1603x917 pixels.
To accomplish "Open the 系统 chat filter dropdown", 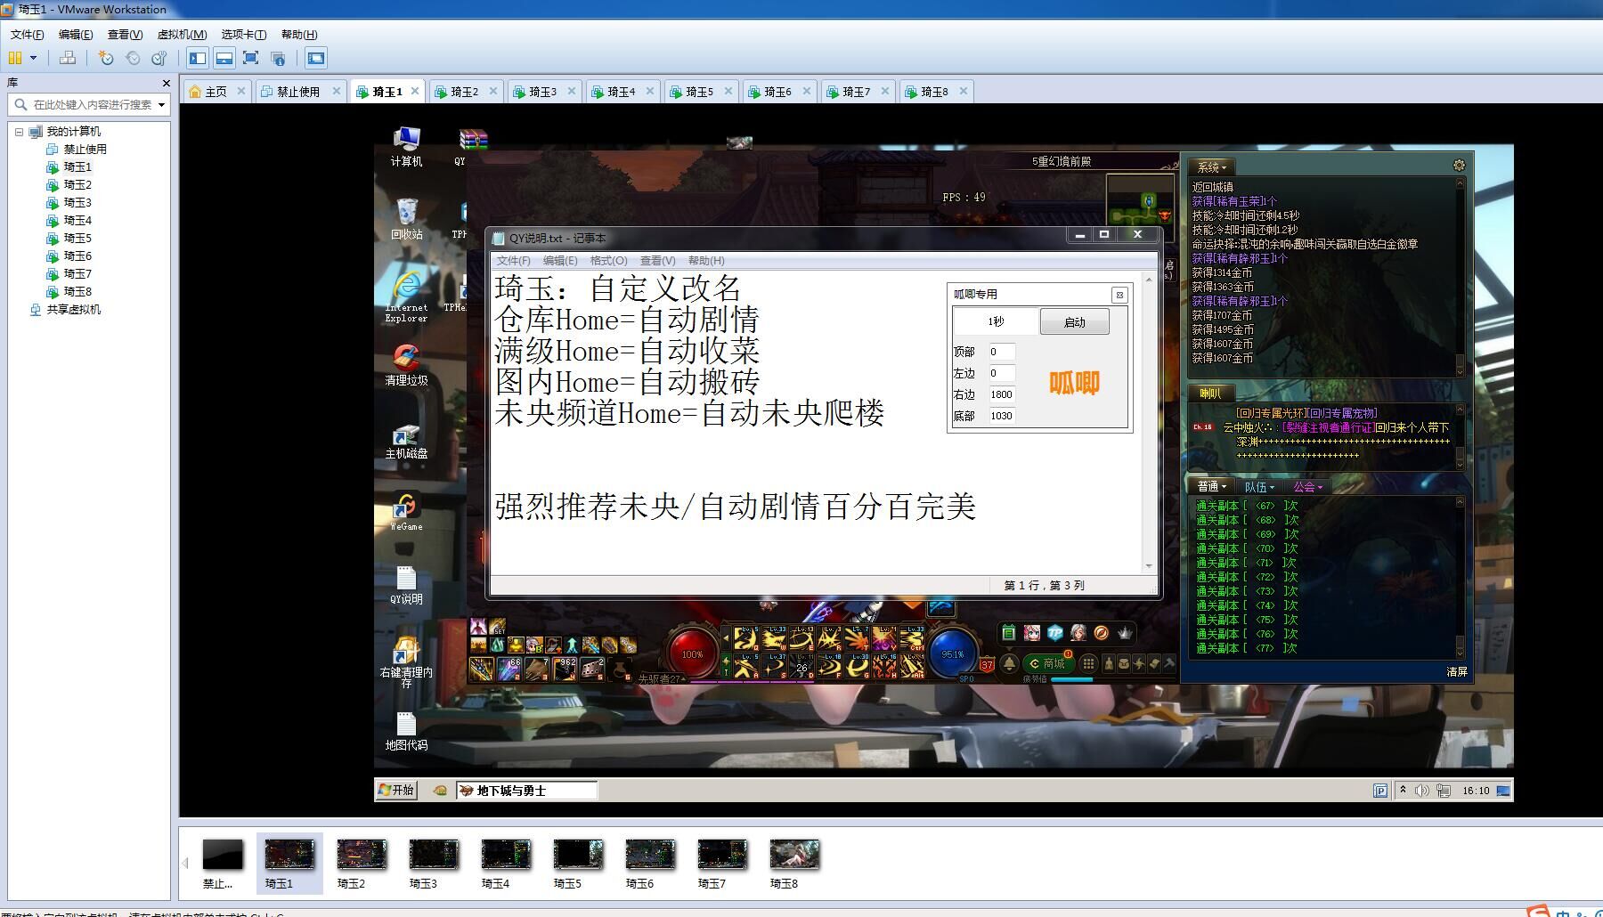I will tap(1212, 167).
